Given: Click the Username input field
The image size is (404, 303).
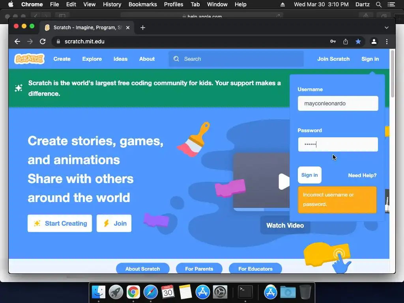Looking at the screenshot, I should pyautogui.click(x=338, y=103).
